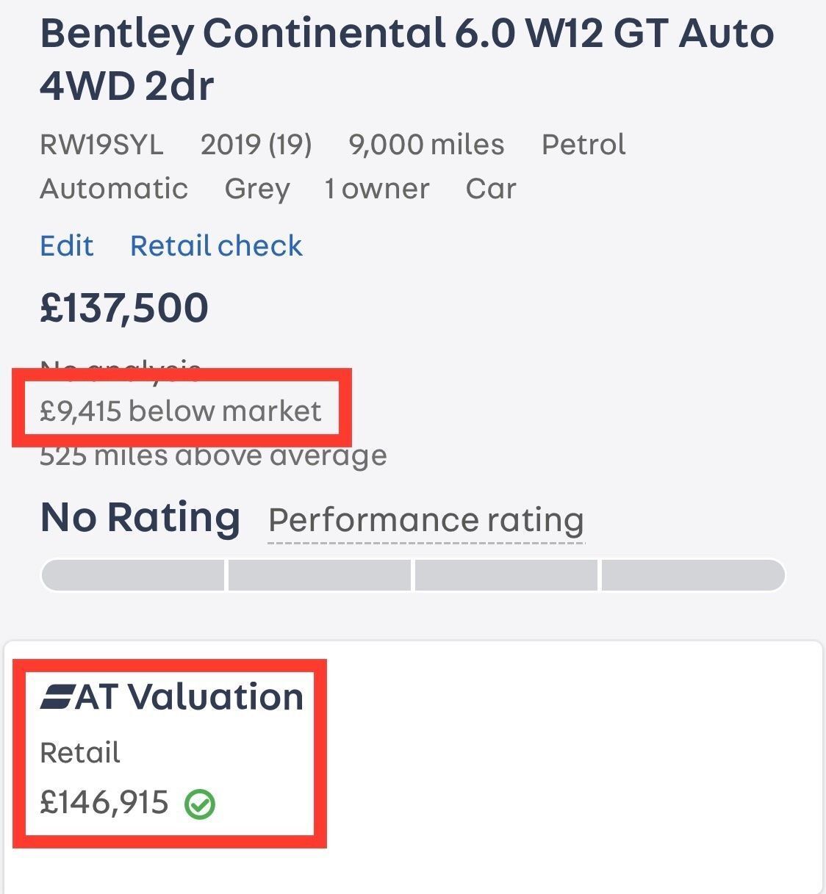Click the £9,415 below market text
Viewport: 826px width, 894px height.
[x=181, y=411]
